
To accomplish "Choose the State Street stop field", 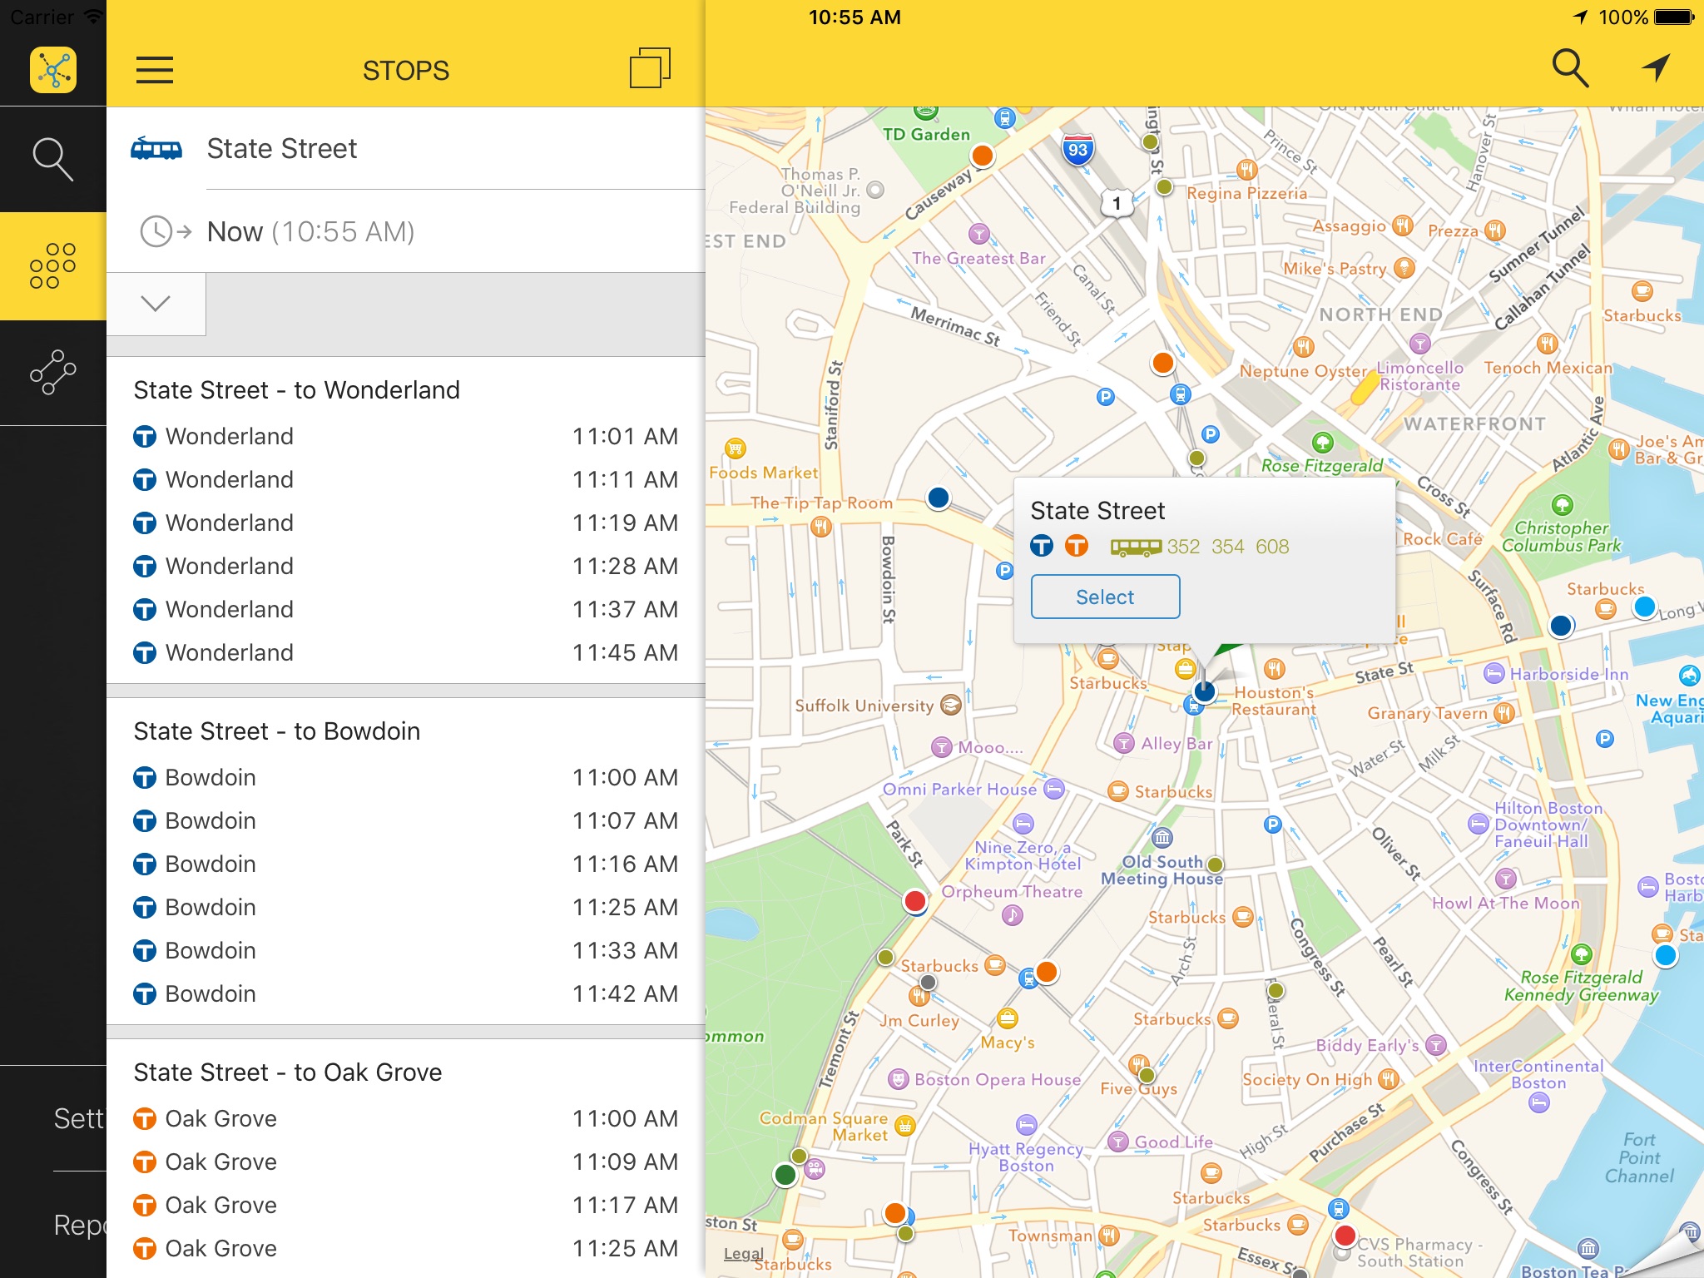I will [x=282, y=149].
